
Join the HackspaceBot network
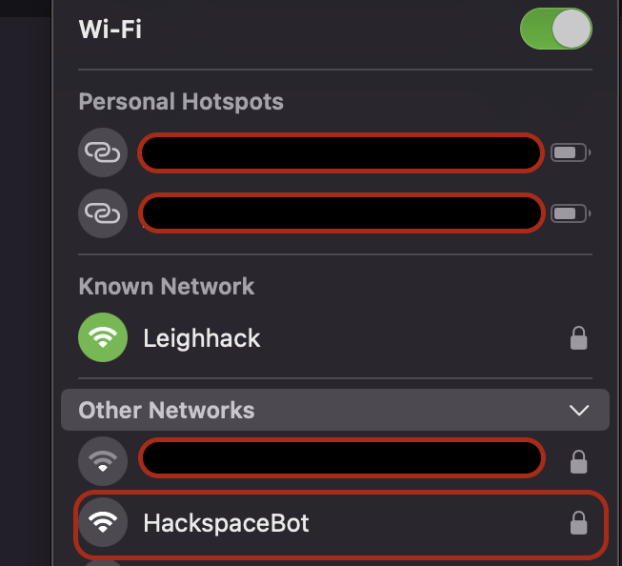click(227, 522)
